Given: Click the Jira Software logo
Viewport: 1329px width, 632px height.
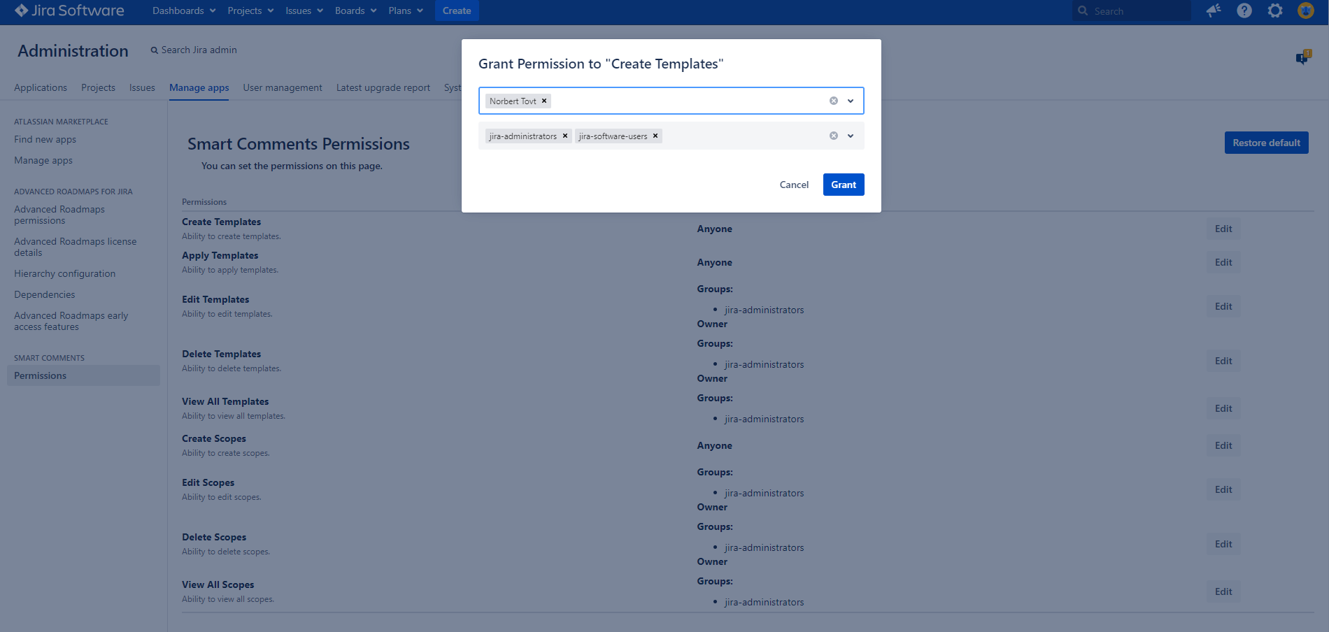Looking at the screenshot, I should (x=69, y=10).
